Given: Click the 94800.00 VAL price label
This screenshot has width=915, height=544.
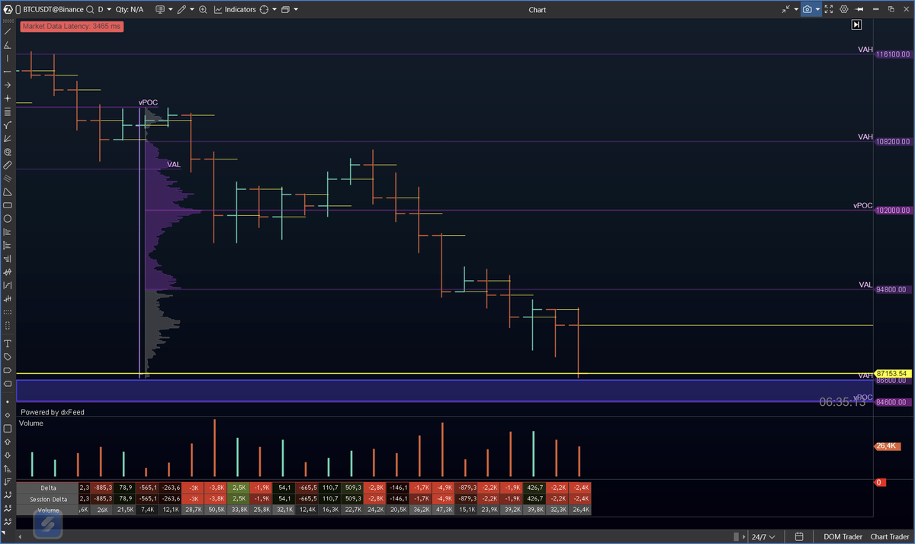Looking at the screenshot, I should pyautogui.click(x=893, y=290).
